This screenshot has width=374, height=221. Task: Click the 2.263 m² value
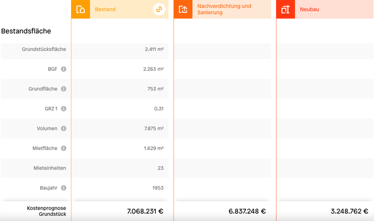153,69
